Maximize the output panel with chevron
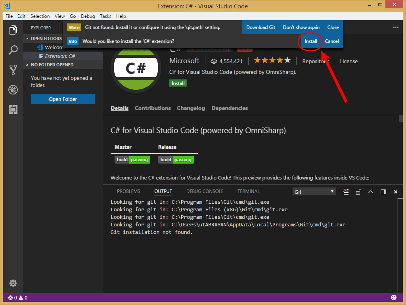Image resolution: width=406 pixels, height=305 pixels. tap(371, 192)
